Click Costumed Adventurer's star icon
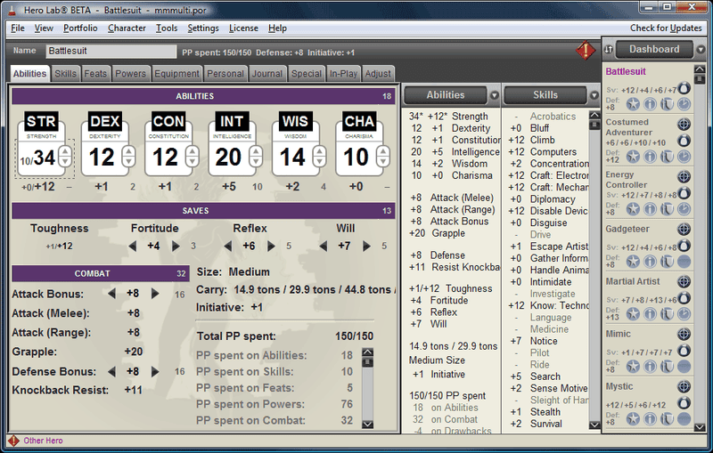The image size is (713, 453). coord(633,157)
